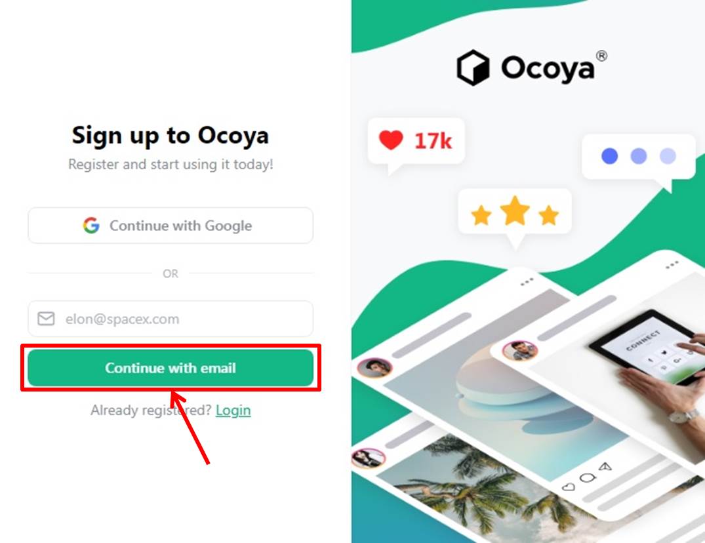Click the Google G logo icon
The width and height of the screenshot is (705, 543).
coord(91,225)
